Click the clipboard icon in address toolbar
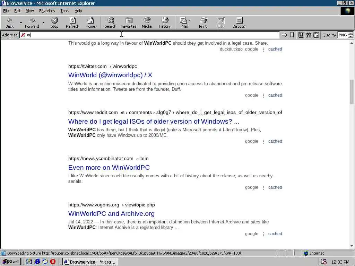The width and height of the screenshot is (355, 266). point(316,35)
